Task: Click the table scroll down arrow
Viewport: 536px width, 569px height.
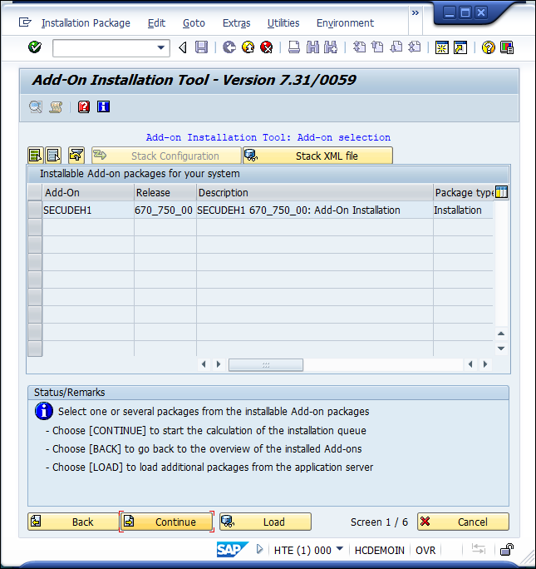Action: pos(501,349)
